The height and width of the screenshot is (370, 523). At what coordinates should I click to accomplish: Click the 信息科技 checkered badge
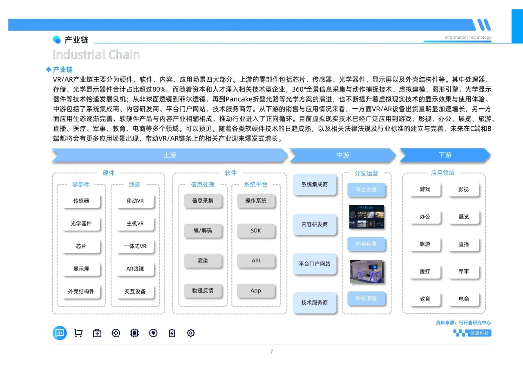472,333
